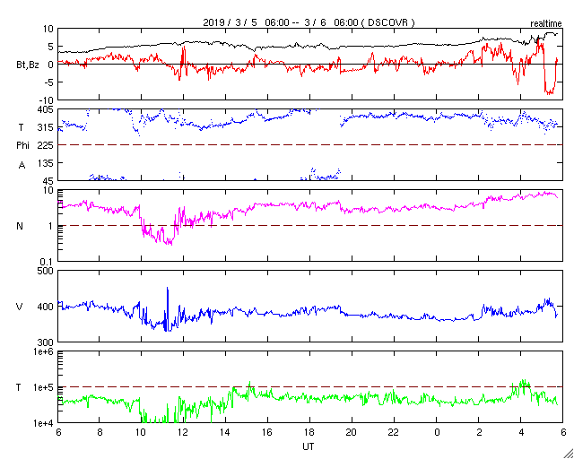Click the '16' hour tick label
This screenshot has height=459, width=574.
tap(267, 432)
